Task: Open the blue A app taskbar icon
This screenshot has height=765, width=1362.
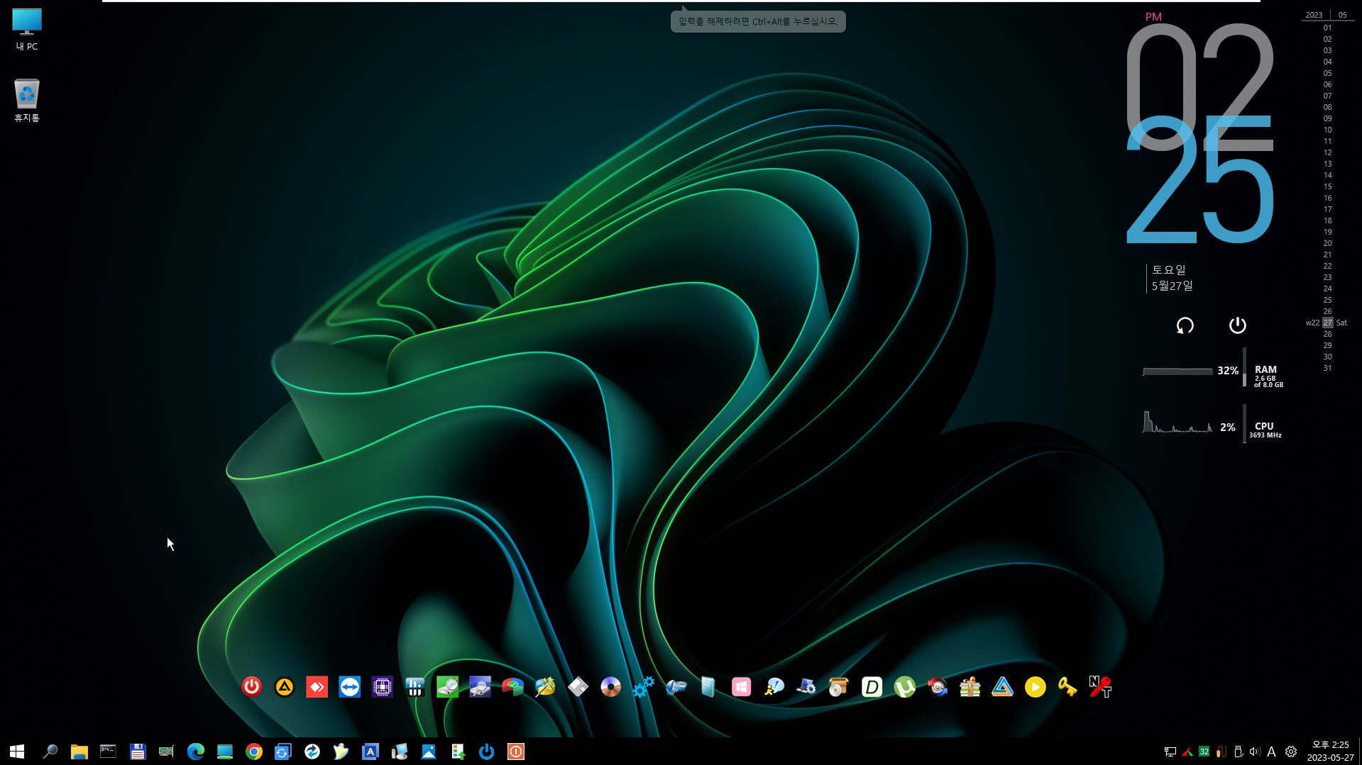Action: click(370, 752)
